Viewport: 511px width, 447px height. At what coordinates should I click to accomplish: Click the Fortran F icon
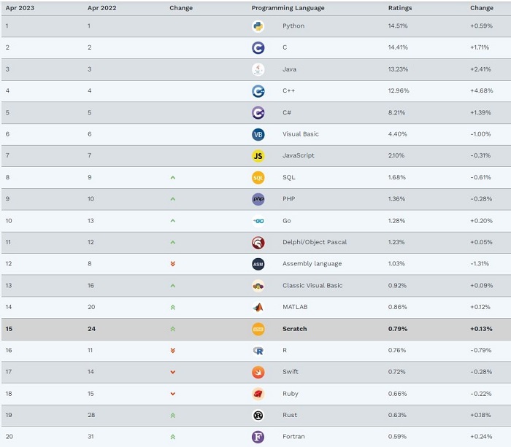258,437
